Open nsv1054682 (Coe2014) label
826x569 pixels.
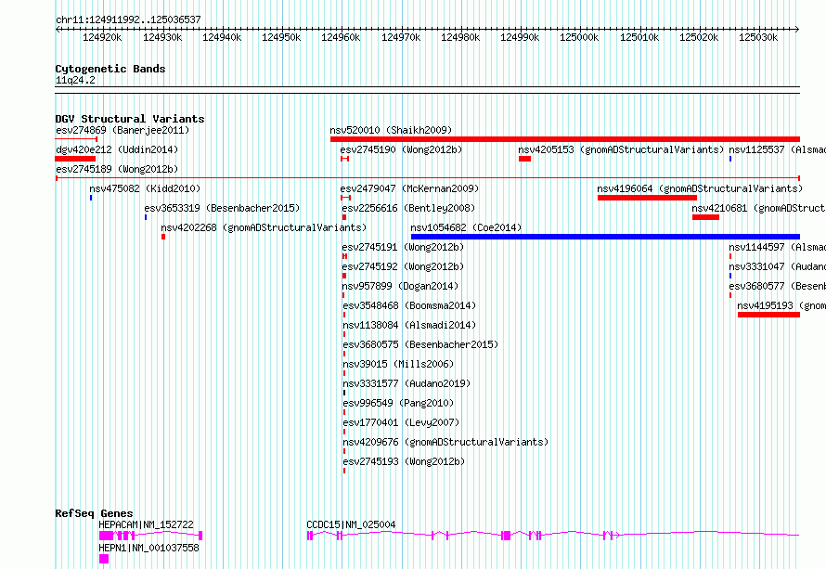point(466,227)
